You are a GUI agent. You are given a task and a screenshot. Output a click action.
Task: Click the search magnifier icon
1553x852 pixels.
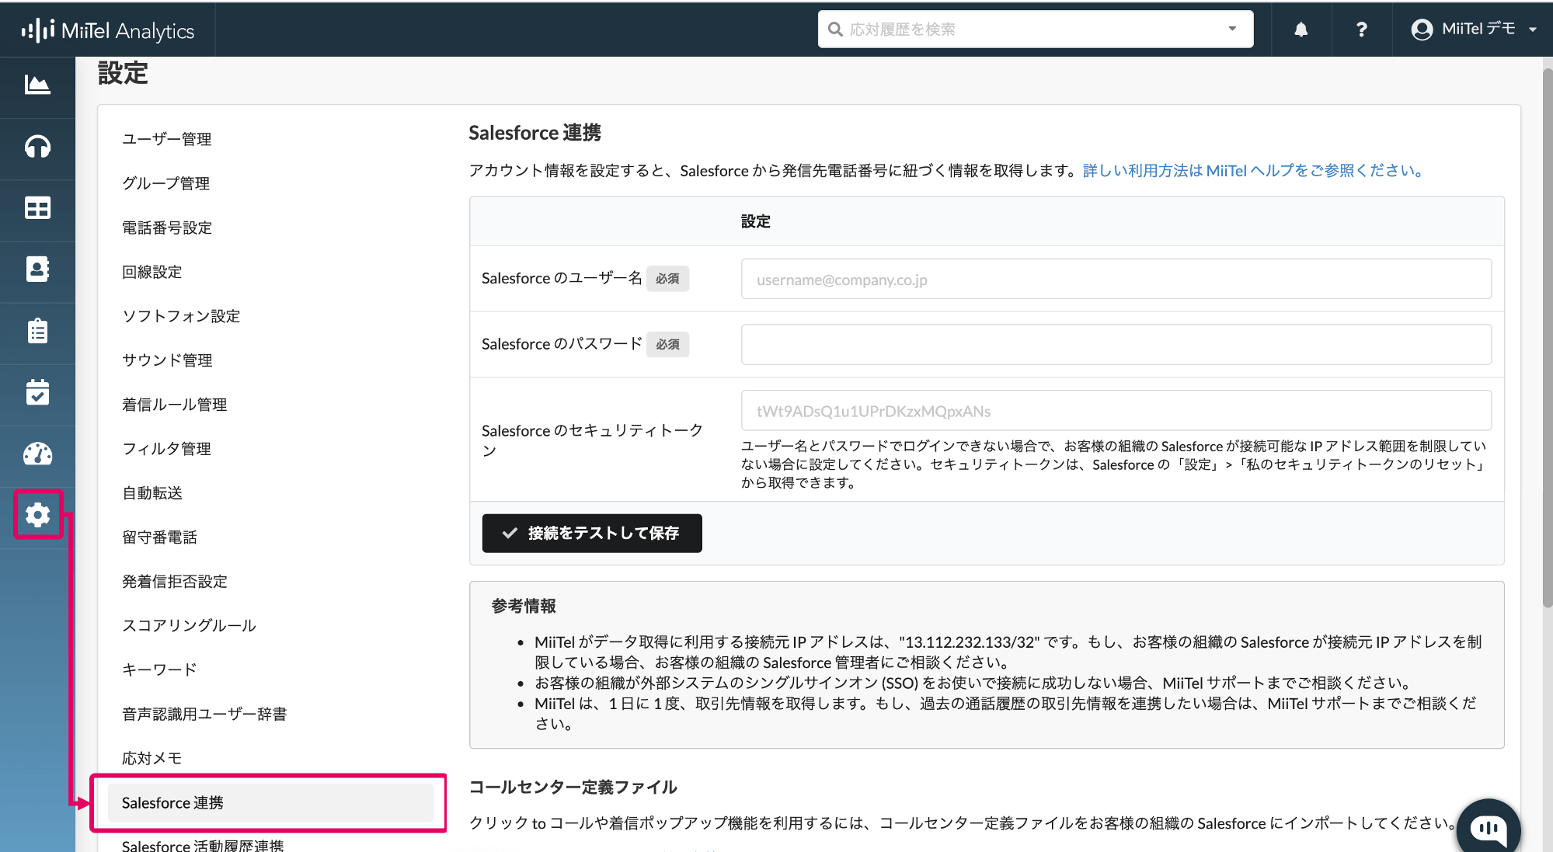click(835, 30)
